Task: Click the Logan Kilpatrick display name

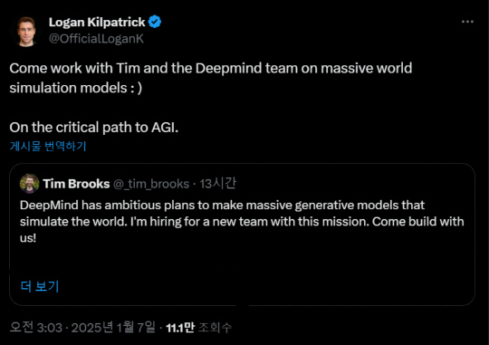Action: [x=97, y=22]
